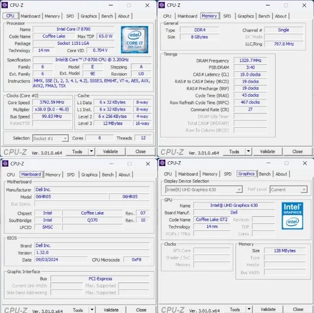
Task: Open the About tab in the Memory window
Action: pos(281,16)
